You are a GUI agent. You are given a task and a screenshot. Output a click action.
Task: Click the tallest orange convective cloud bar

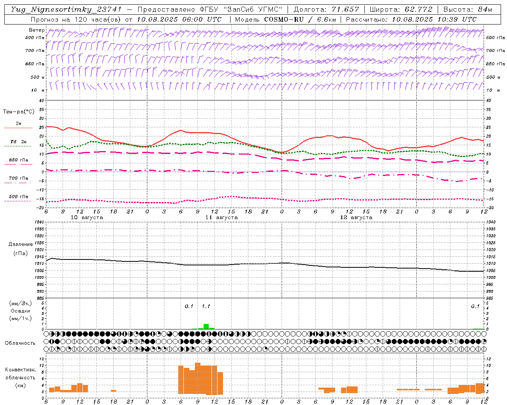coord(198,378)
